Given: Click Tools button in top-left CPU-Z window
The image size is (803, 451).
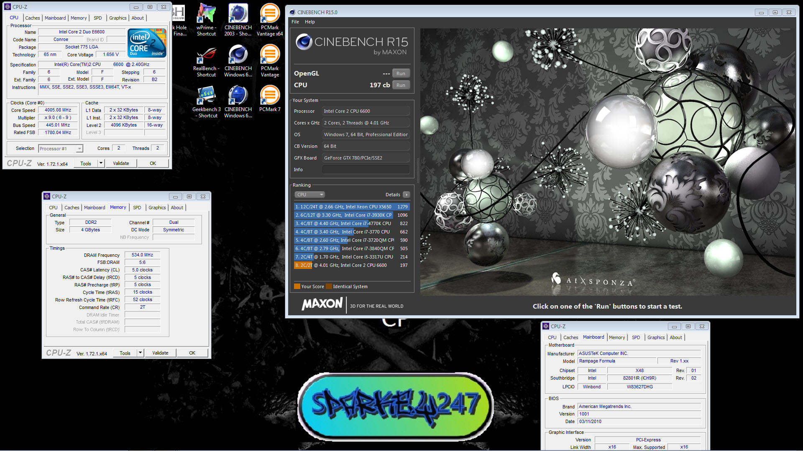Looking at the screenshot, I should 85,163.
